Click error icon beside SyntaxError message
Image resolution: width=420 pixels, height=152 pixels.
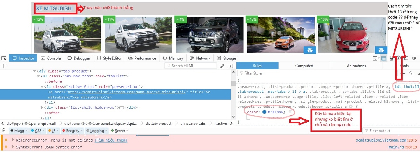6,147
